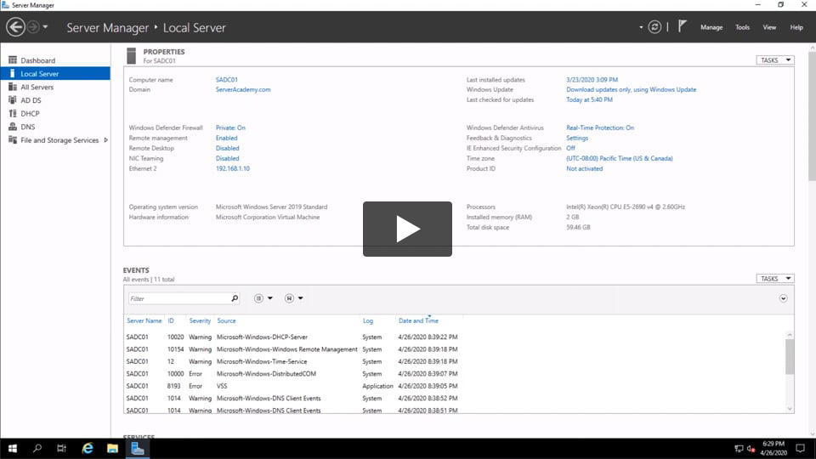Sort events by Date and Time column
Viewport: 816px width, 459px height.
(418, 320)
